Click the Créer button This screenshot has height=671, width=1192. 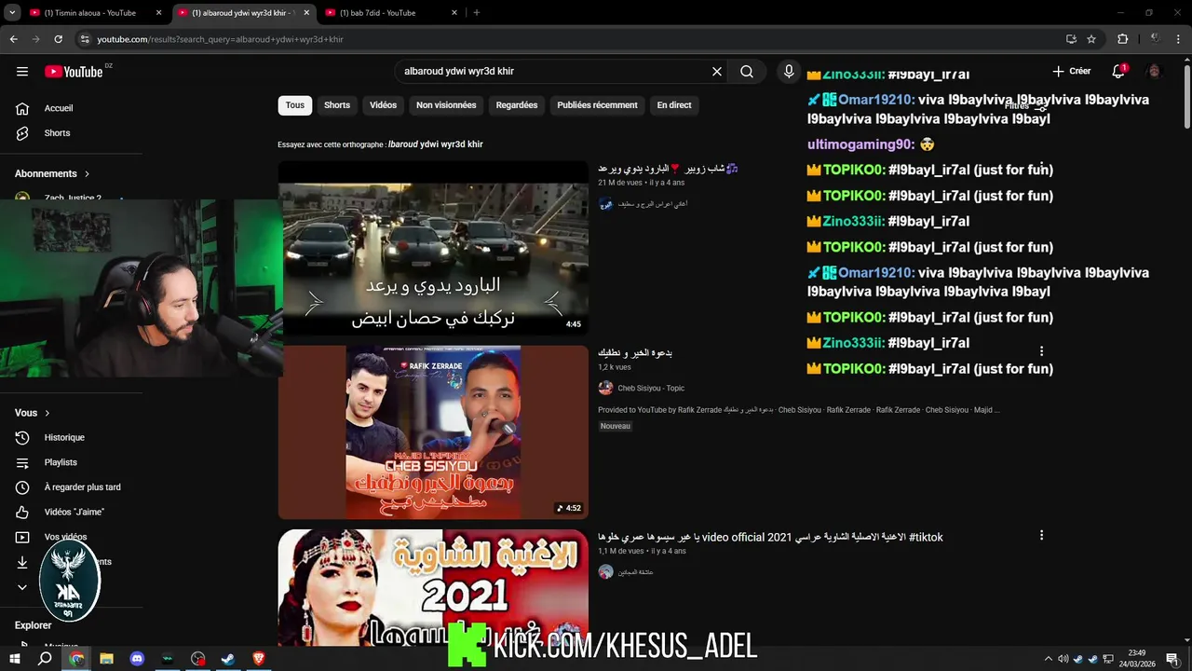coord(1071,72)
